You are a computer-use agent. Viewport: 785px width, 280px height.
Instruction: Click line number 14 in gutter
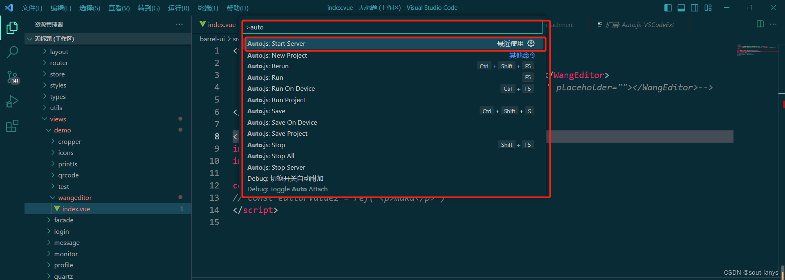(214, 210)
